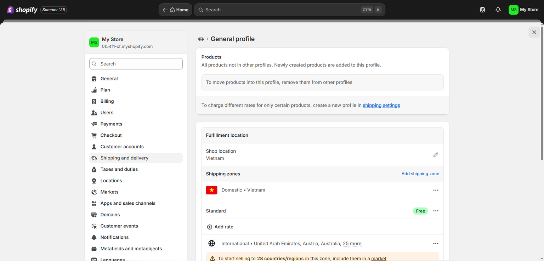The image size is (544, 261).
Task: Click the Add rate button
Action: coord(220,227)
